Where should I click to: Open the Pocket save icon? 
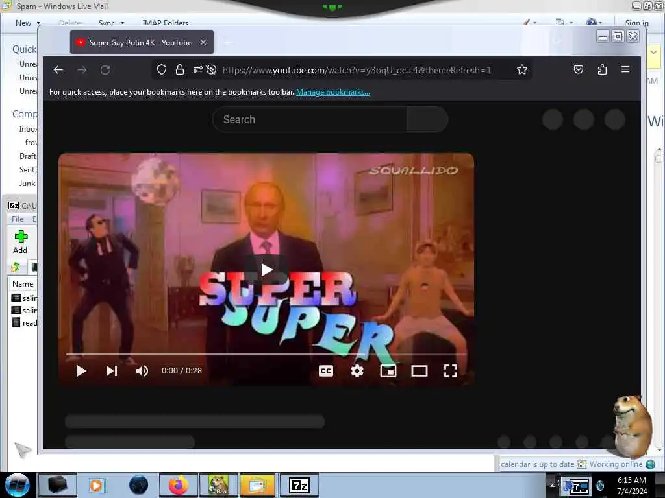[579, 69]
